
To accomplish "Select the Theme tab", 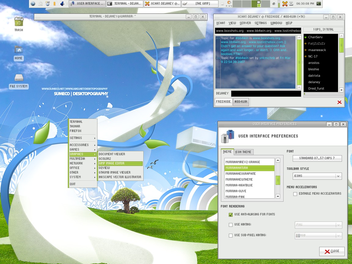I will (227, 152).
